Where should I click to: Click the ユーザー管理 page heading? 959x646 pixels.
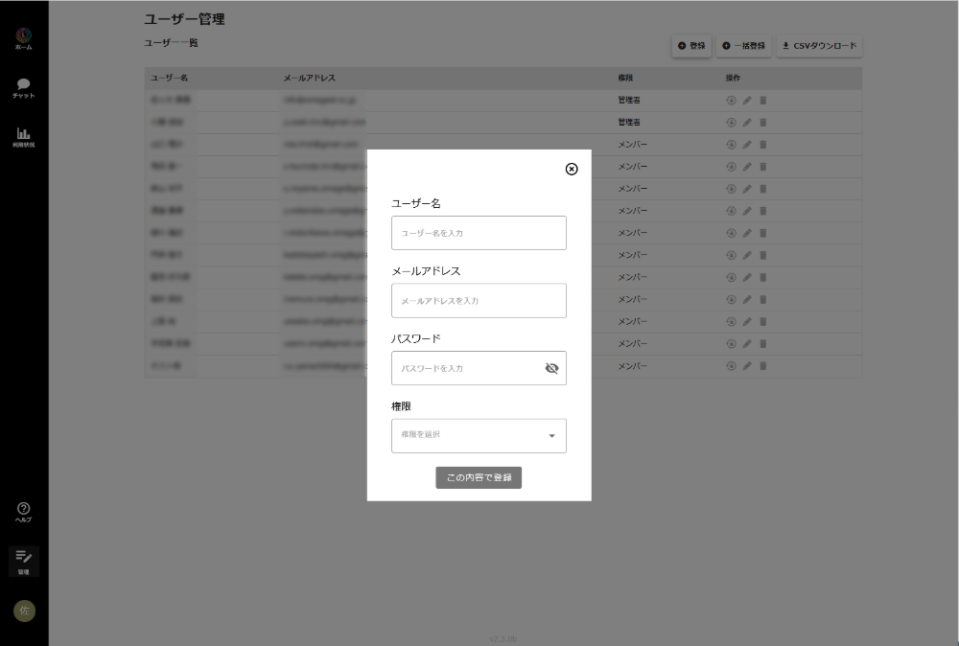pyautogui.click(x=185, y=19)
